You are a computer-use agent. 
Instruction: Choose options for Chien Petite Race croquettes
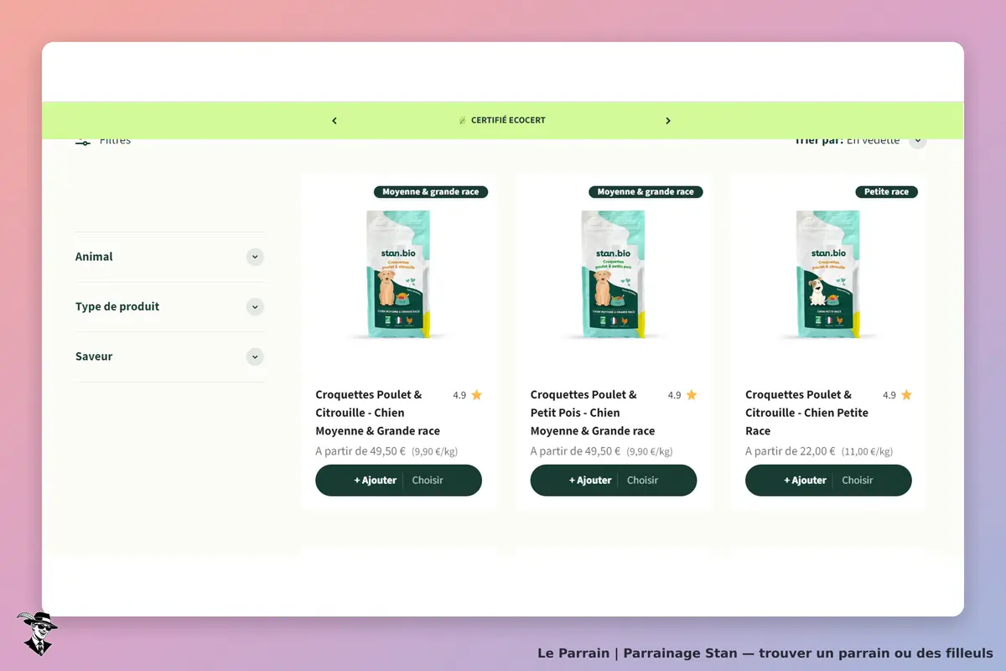pyautogui.click(x=858, y=481)
